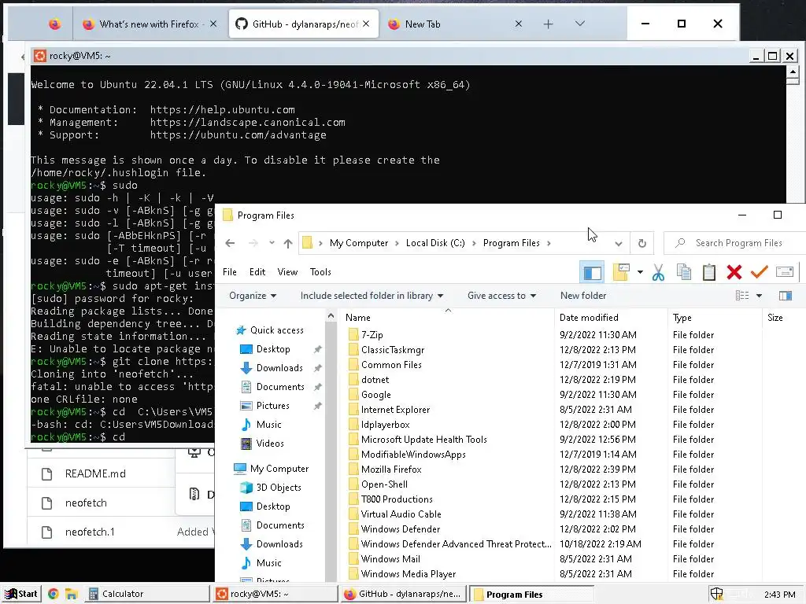Open Chrome from the taskbar
Viewport: 806px width, 604px height.
(53, 594)
